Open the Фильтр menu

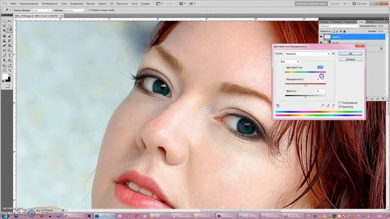tap(91, 4)
